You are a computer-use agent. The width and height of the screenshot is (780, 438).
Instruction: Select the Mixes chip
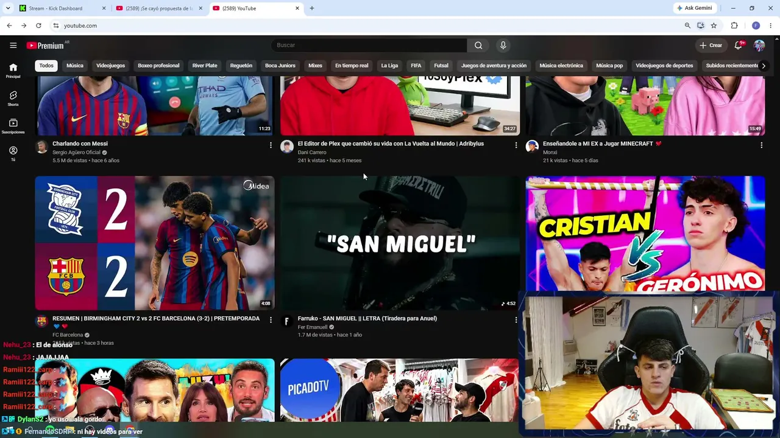point(315,66)
